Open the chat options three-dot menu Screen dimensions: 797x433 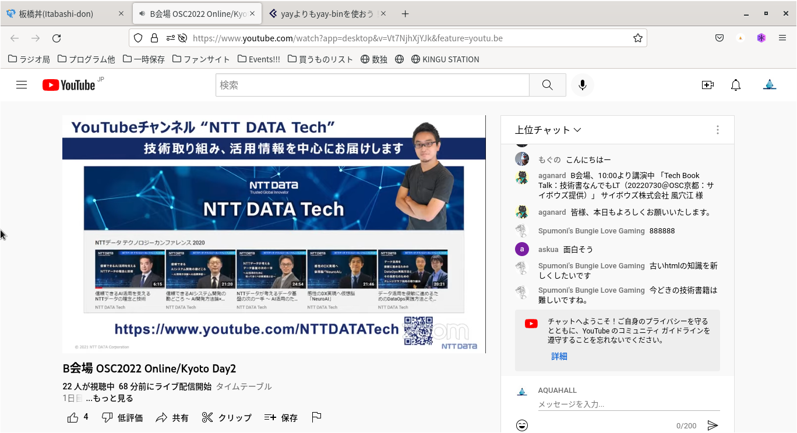pos(717,130)
